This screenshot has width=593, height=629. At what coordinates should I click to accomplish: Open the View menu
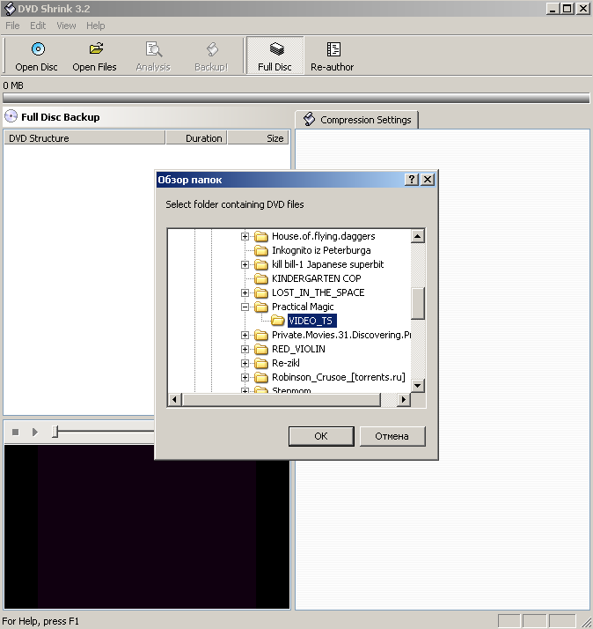pyautogui.click(x=66, y=26)
